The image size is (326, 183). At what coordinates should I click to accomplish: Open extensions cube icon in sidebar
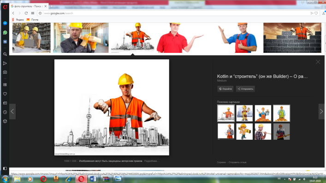(5, 121)
